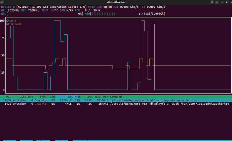232x141 pixels.
Task: Click the TYPE column header
Action: pos(43,97)
